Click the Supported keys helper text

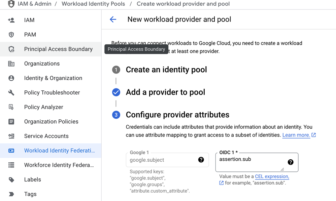click(160, 181)
